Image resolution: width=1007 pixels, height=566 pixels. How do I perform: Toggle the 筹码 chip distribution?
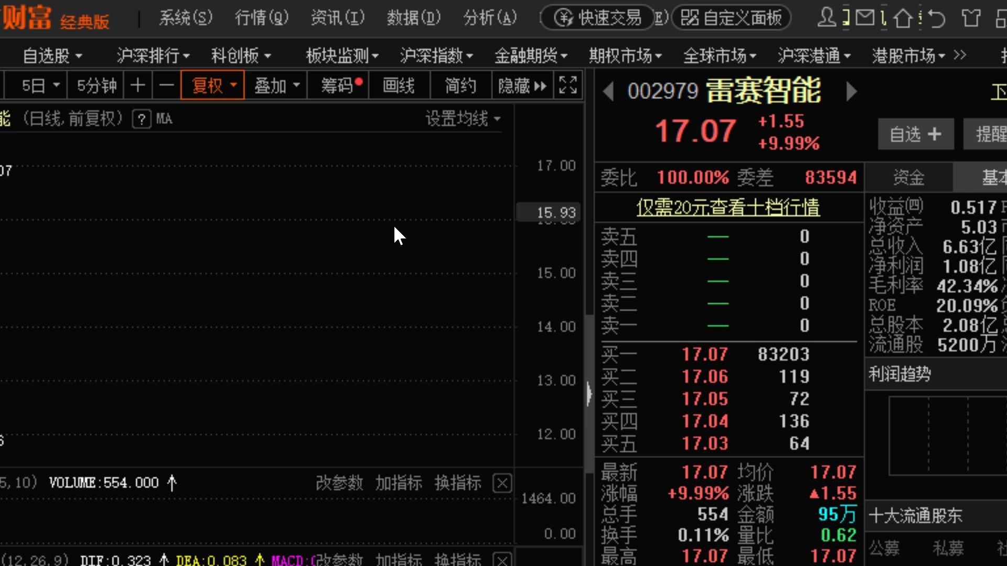[338, 85]
